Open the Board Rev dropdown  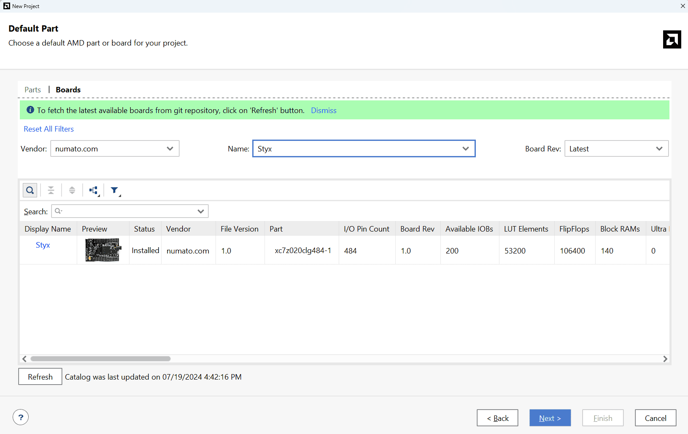tap(616, 148)
